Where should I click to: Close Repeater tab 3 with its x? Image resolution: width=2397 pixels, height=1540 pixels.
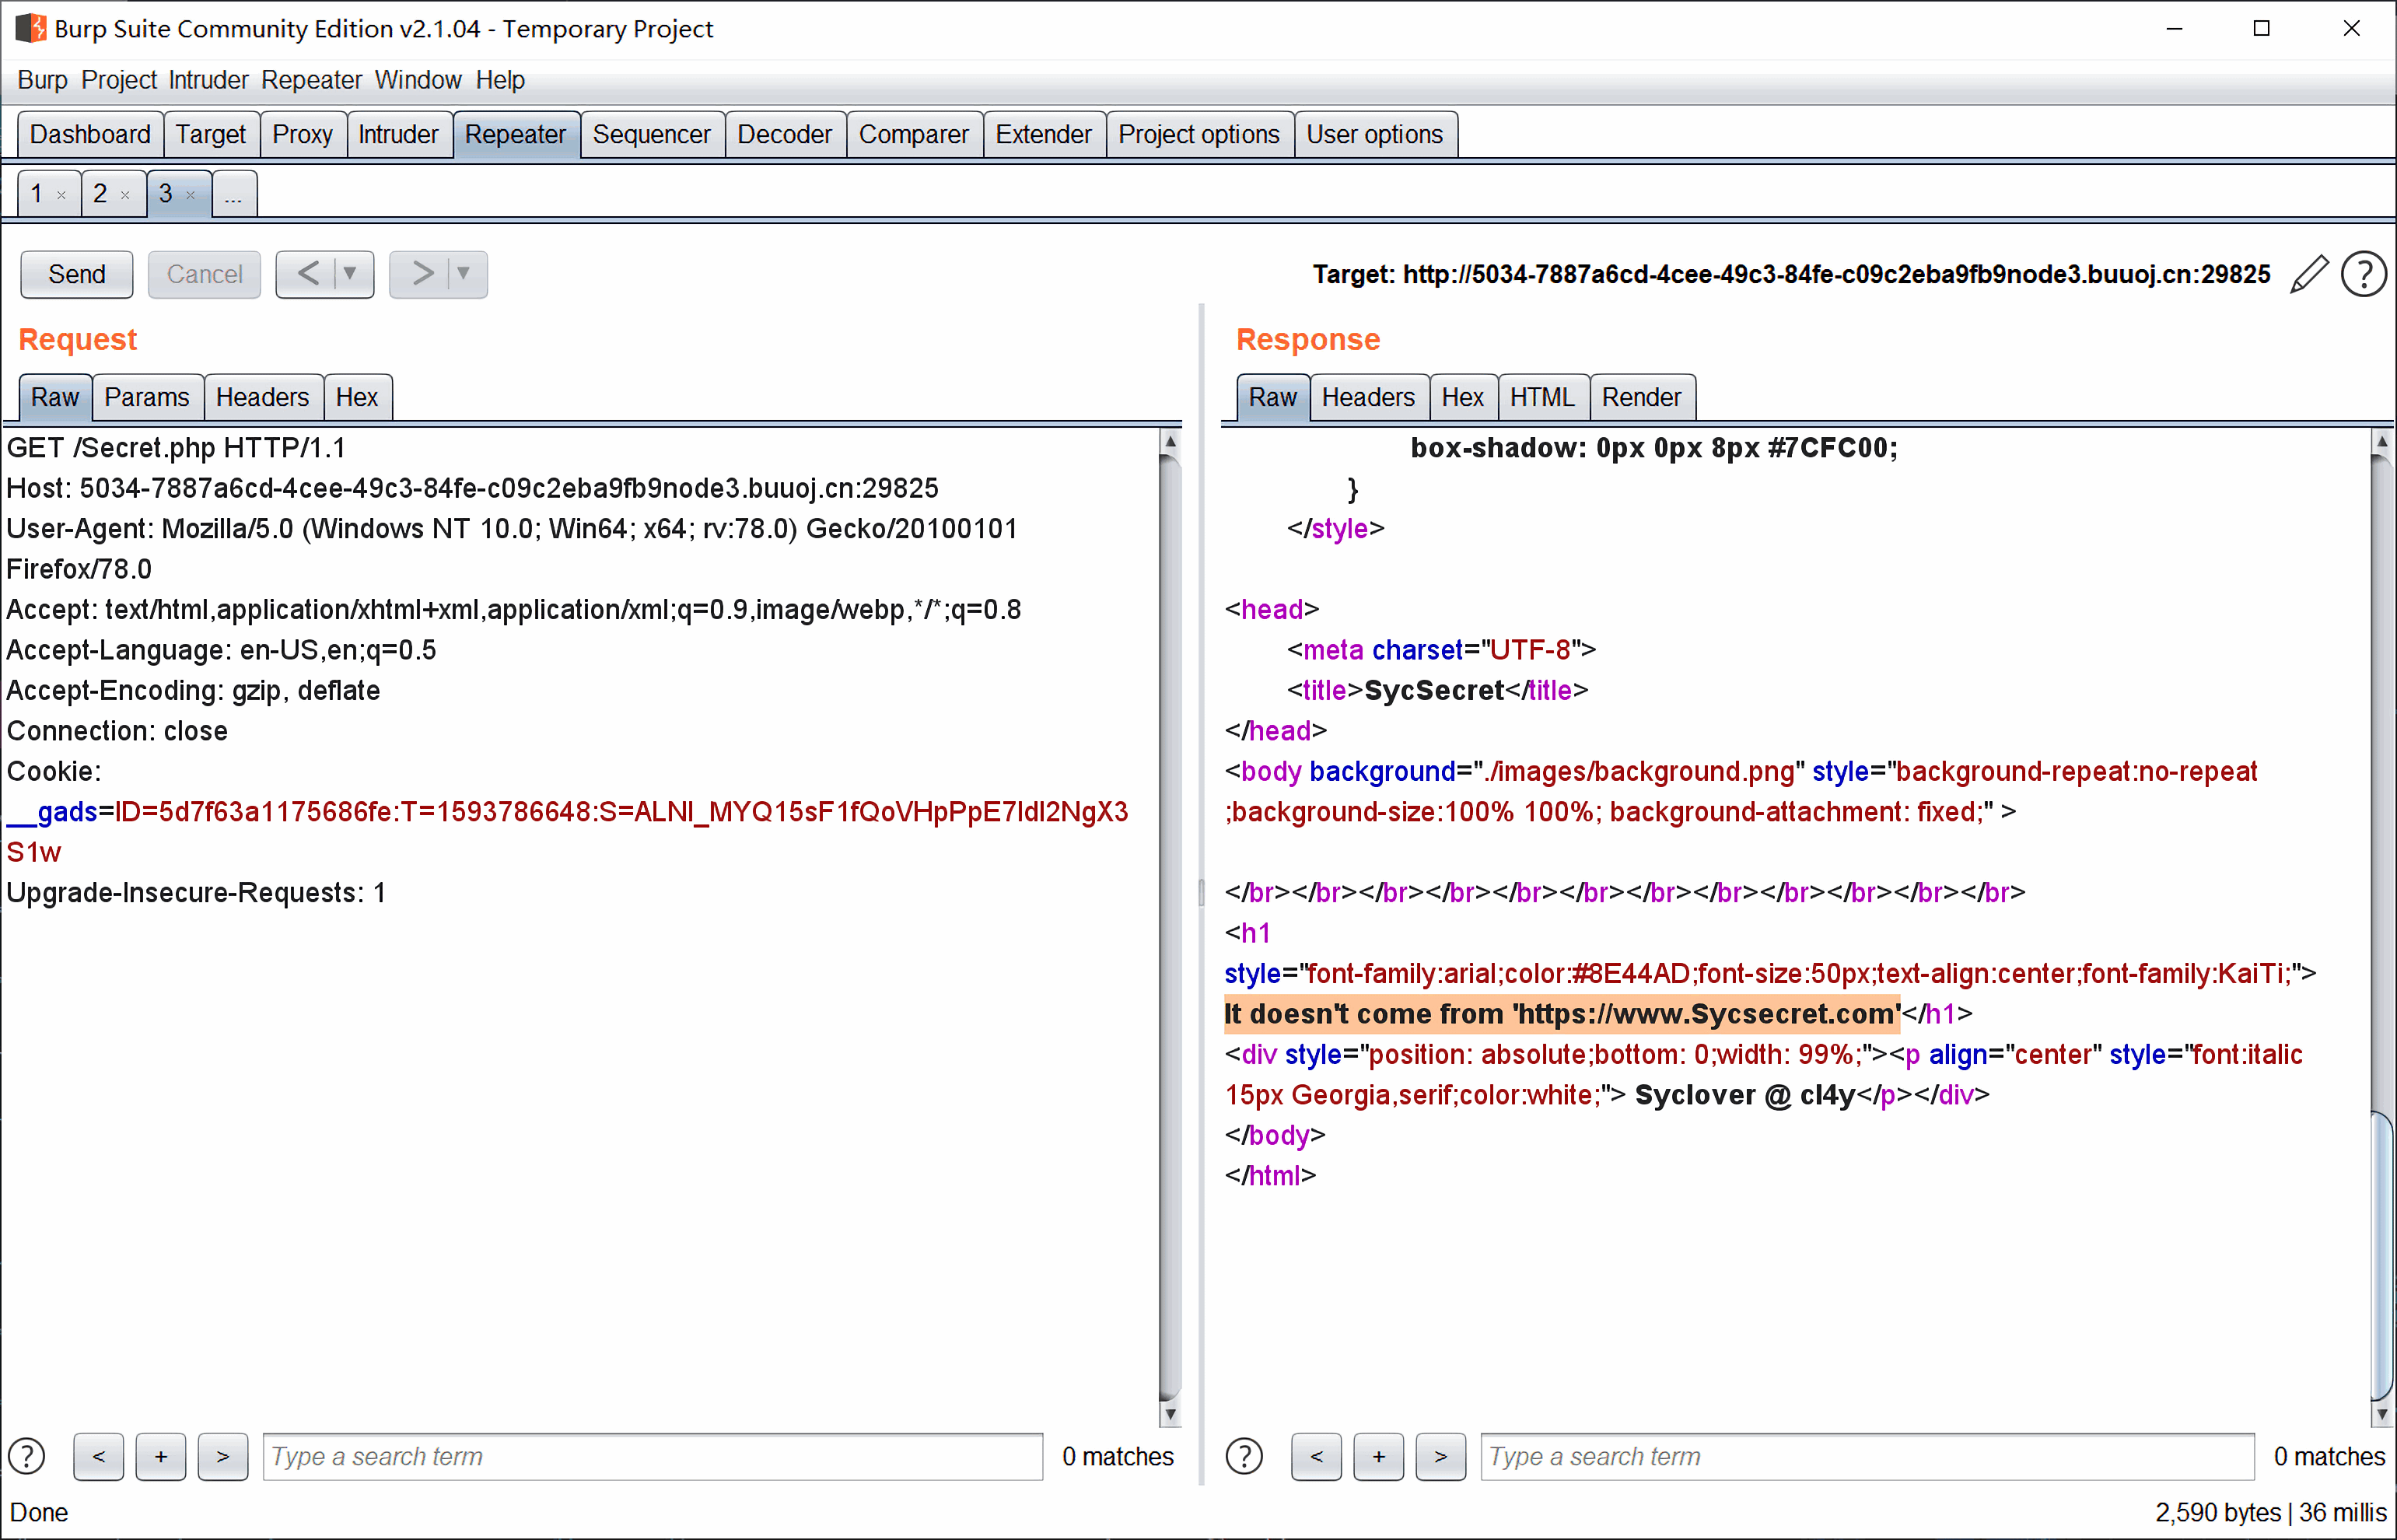click(190, 195)
